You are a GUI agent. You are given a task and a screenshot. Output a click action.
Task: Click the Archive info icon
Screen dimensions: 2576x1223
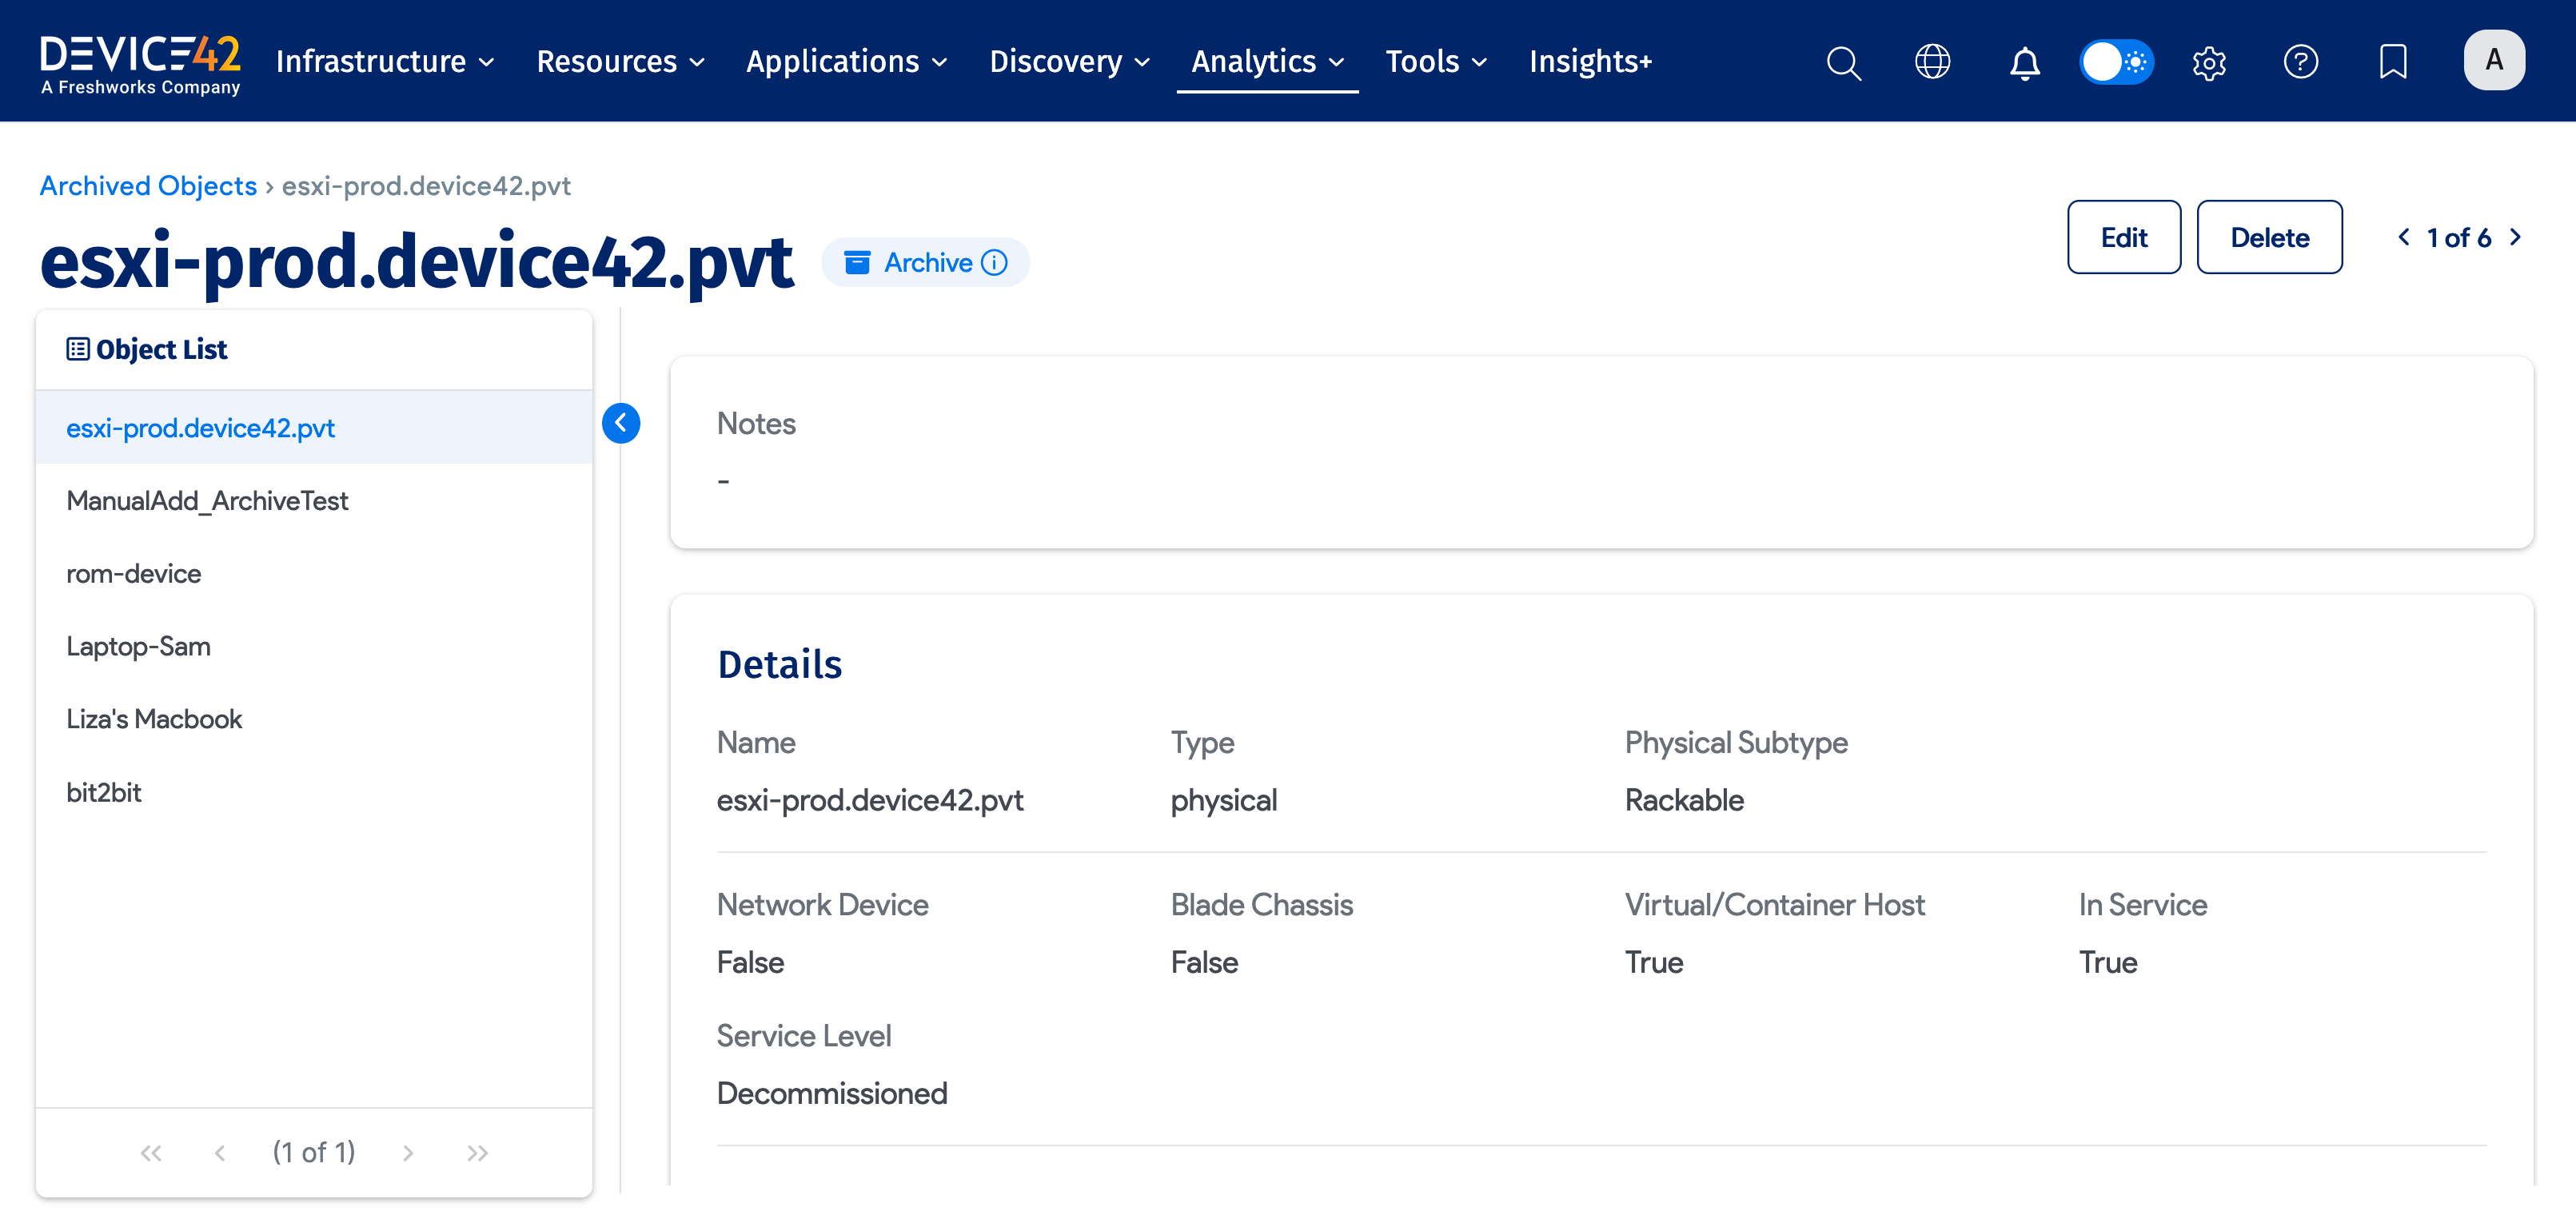pos(993,262)
